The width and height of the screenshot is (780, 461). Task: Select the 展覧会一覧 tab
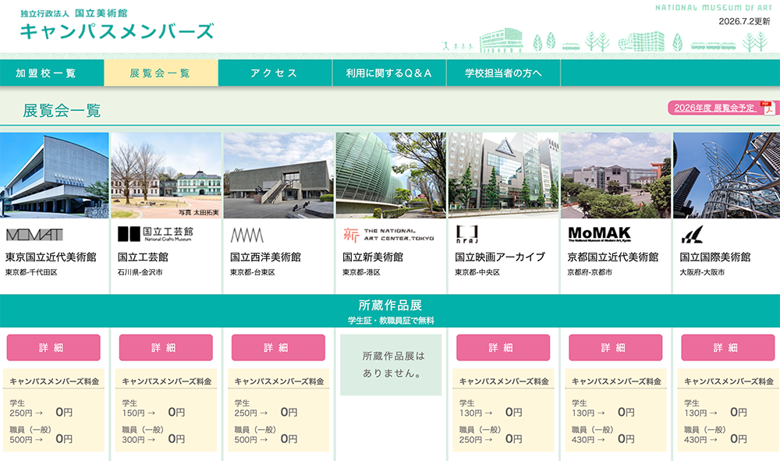click(x=161, y=73)
